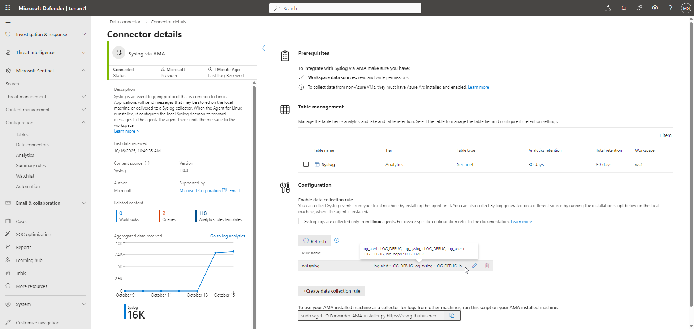Open Data connectors in the sidebar
Screen dimensions: 694x329
click(x=32, y=145)
